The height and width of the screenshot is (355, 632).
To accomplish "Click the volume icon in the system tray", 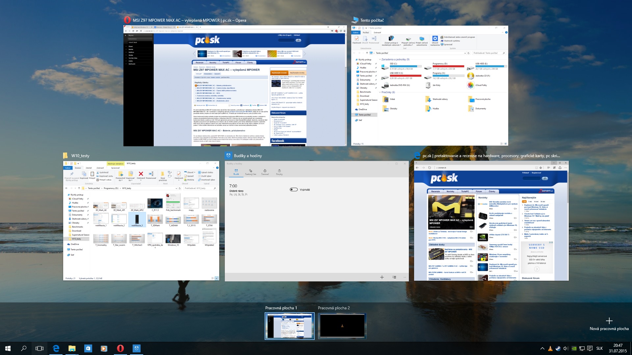I will click(x=566, y=348).
